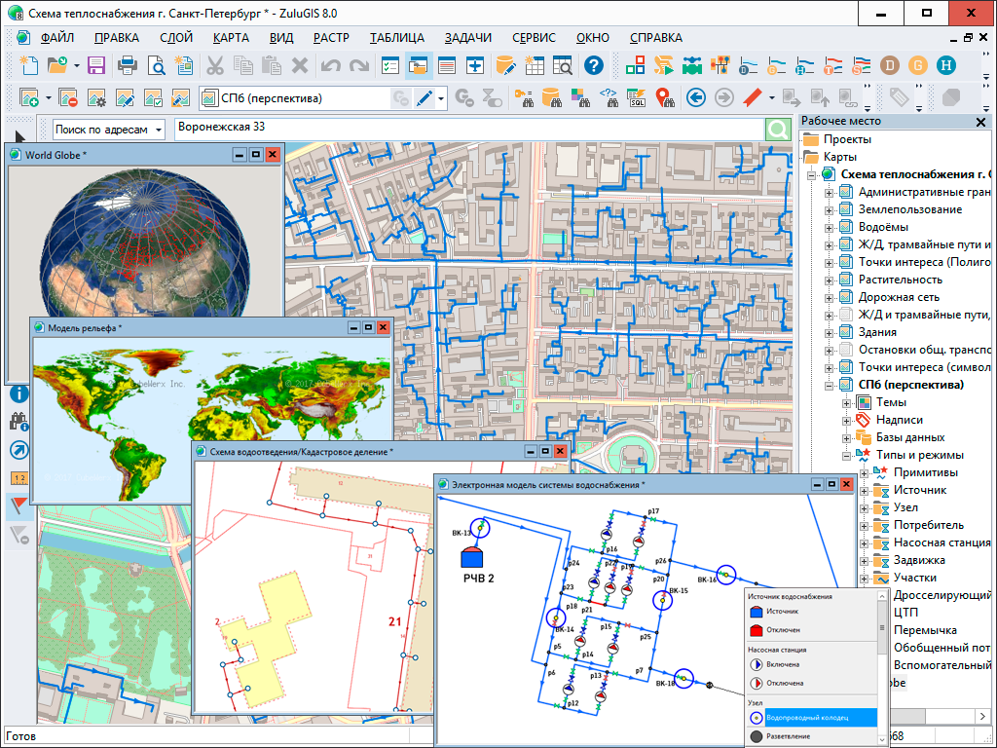Collapse the СПб (перспектива) tree node
The image size is (997, 748).
[x=830, y=385]
